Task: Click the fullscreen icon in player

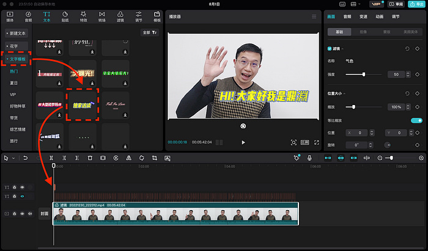Action: coord(317,142)
